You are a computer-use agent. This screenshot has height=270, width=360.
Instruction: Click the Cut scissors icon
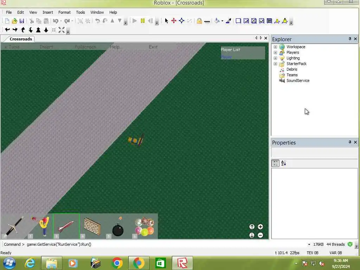coord(32,21)
